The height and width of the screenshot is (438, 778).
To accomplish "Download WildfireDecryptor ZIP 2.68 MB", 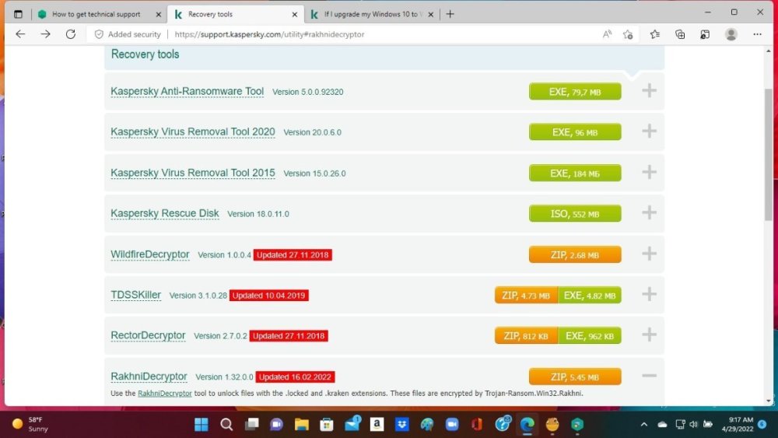I will (x=575, y=254).
